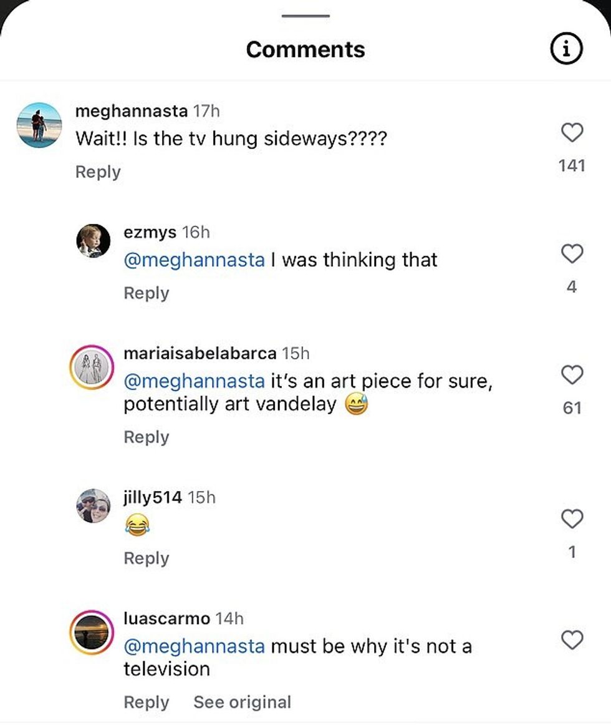
Task: Open ezmys's profile avatar
Action: click(94, 241)
